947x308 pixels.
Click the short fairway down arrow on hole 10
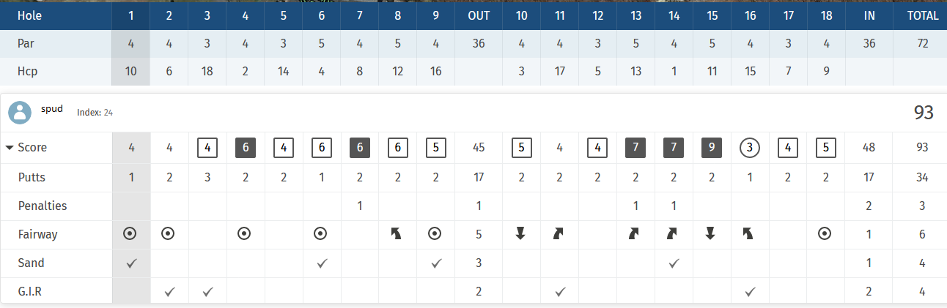pos(520,234)
